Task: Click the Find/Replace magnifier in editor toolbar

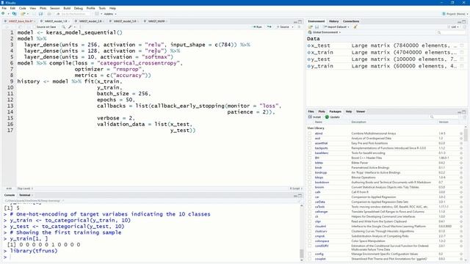Action: pos(63,27)
